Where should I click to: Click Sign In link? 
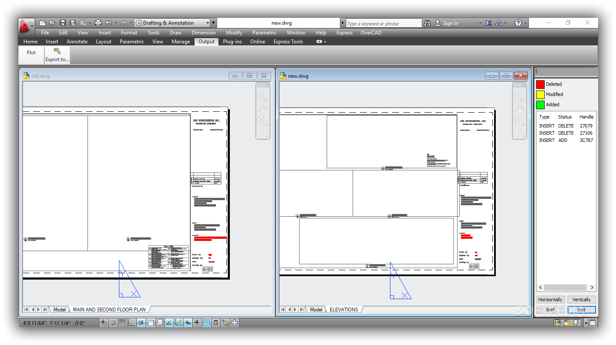pos(450,23)
